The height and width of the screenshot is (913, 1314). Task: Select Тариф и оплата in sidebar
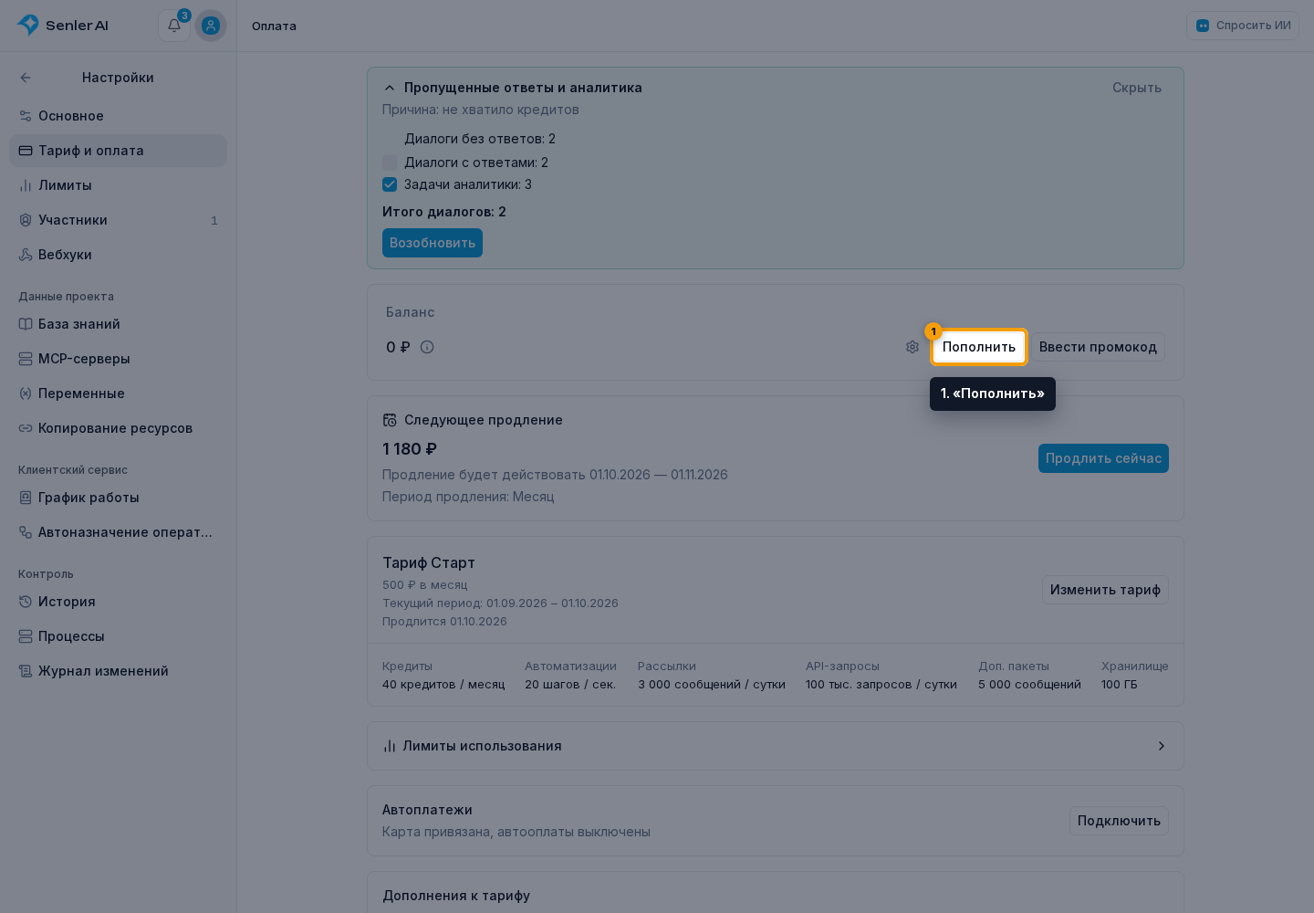click(x=119, y=151)
